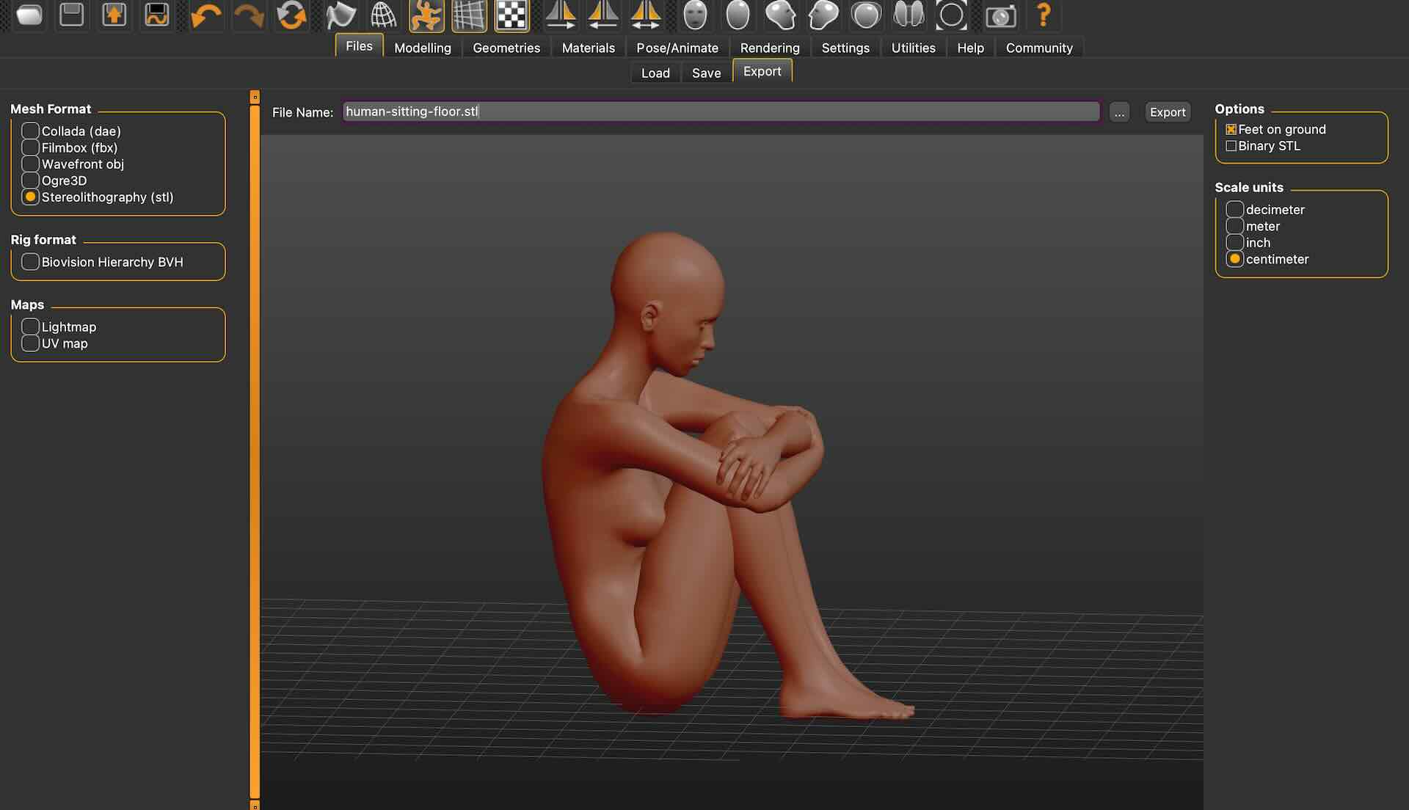Click the File Name text field
The height and width of the screenshot is (810, 1409).
(721, 112)
